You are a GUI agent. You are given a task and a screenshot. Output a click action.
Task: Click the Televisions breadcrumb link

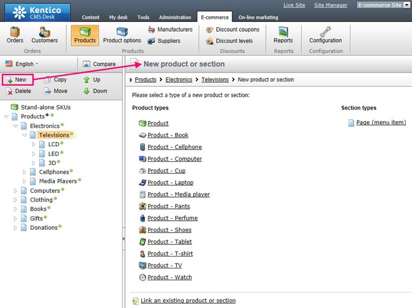[x=215, y=79]
